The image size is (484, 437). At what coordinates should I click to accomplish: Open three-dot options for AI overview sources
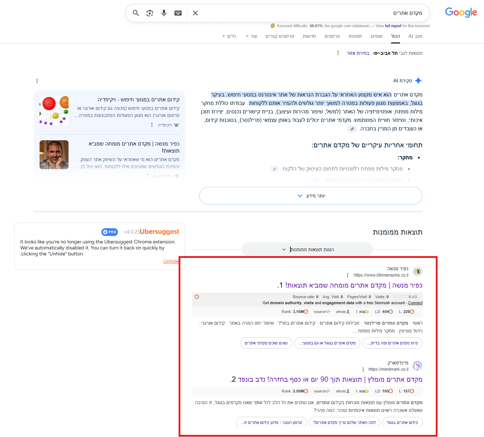[x=37, y=81]
